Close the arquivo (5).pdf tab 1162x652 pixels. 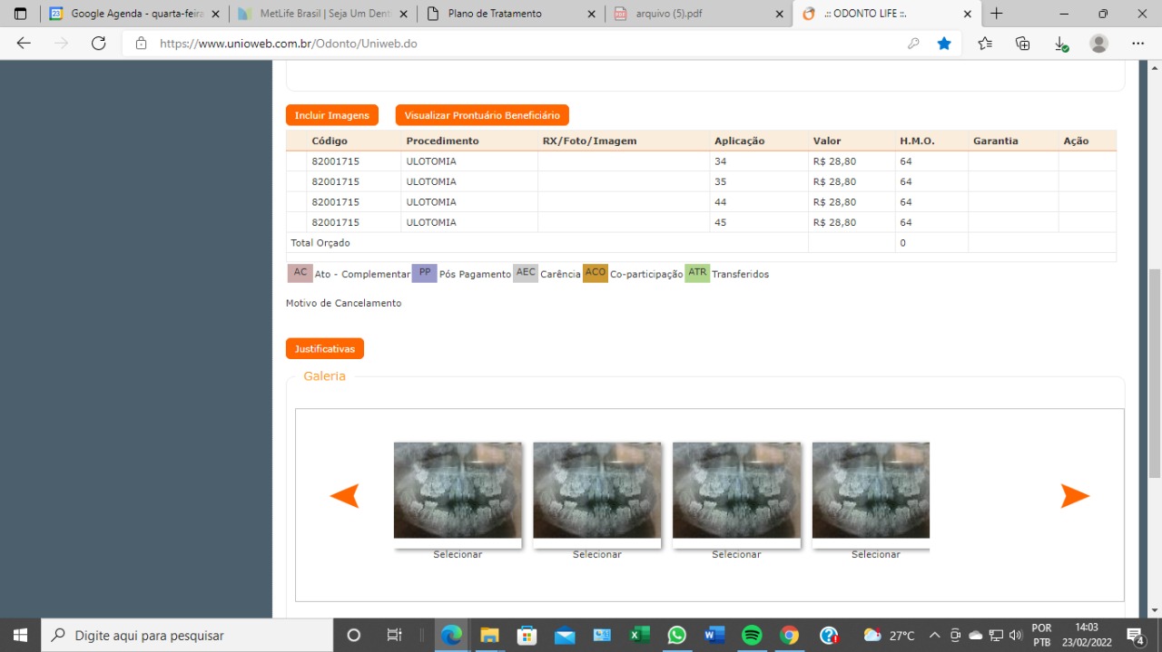779,14
